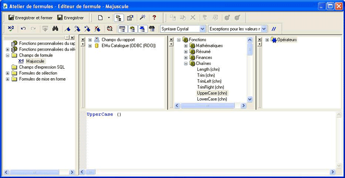Toggle the workshop tree display button
Image resolution: width=345 pixels, height=178 pixels.
click(119, 18)
